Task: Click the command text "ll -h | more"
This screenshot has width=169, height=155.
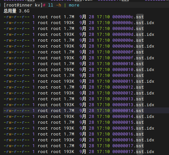Action: pos(64,5)
